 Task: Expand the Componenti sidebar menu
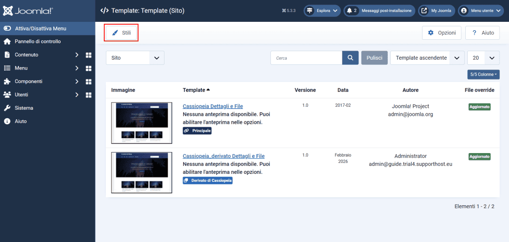click(28, 81)
